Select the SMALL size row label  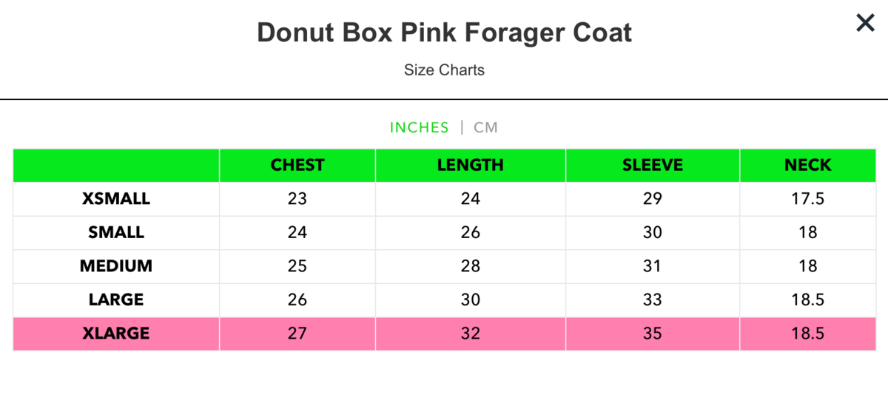(116, 232)
